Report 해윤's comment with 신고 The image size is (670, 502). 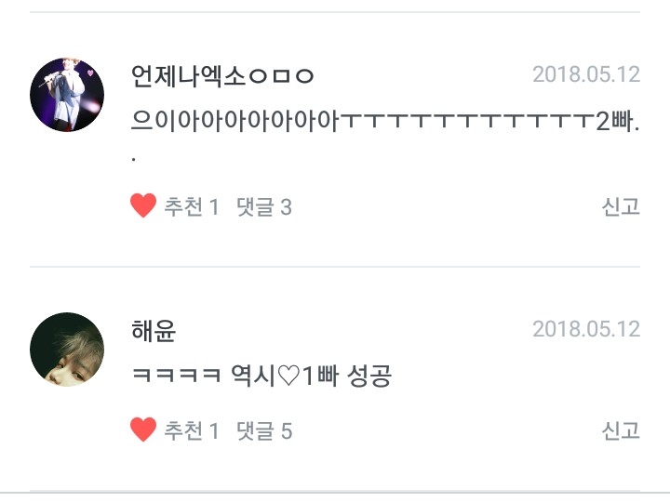coord(621,430)
